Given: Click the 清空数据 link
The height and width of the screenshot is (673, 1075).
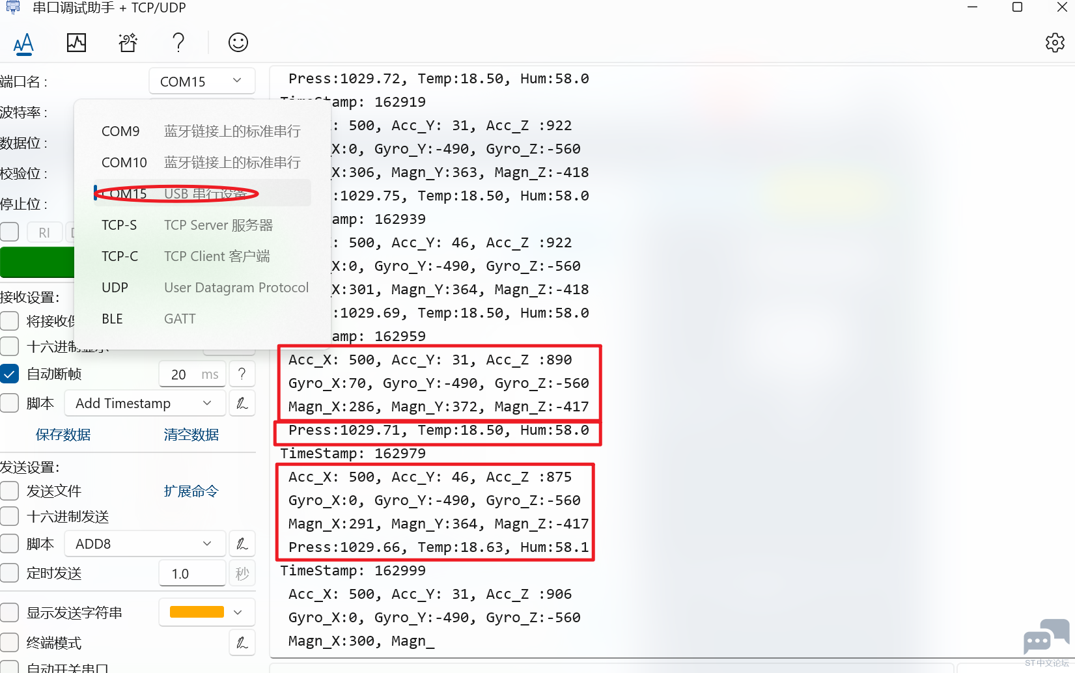Looking at the screenshot, I should click(x=191, y=435).
